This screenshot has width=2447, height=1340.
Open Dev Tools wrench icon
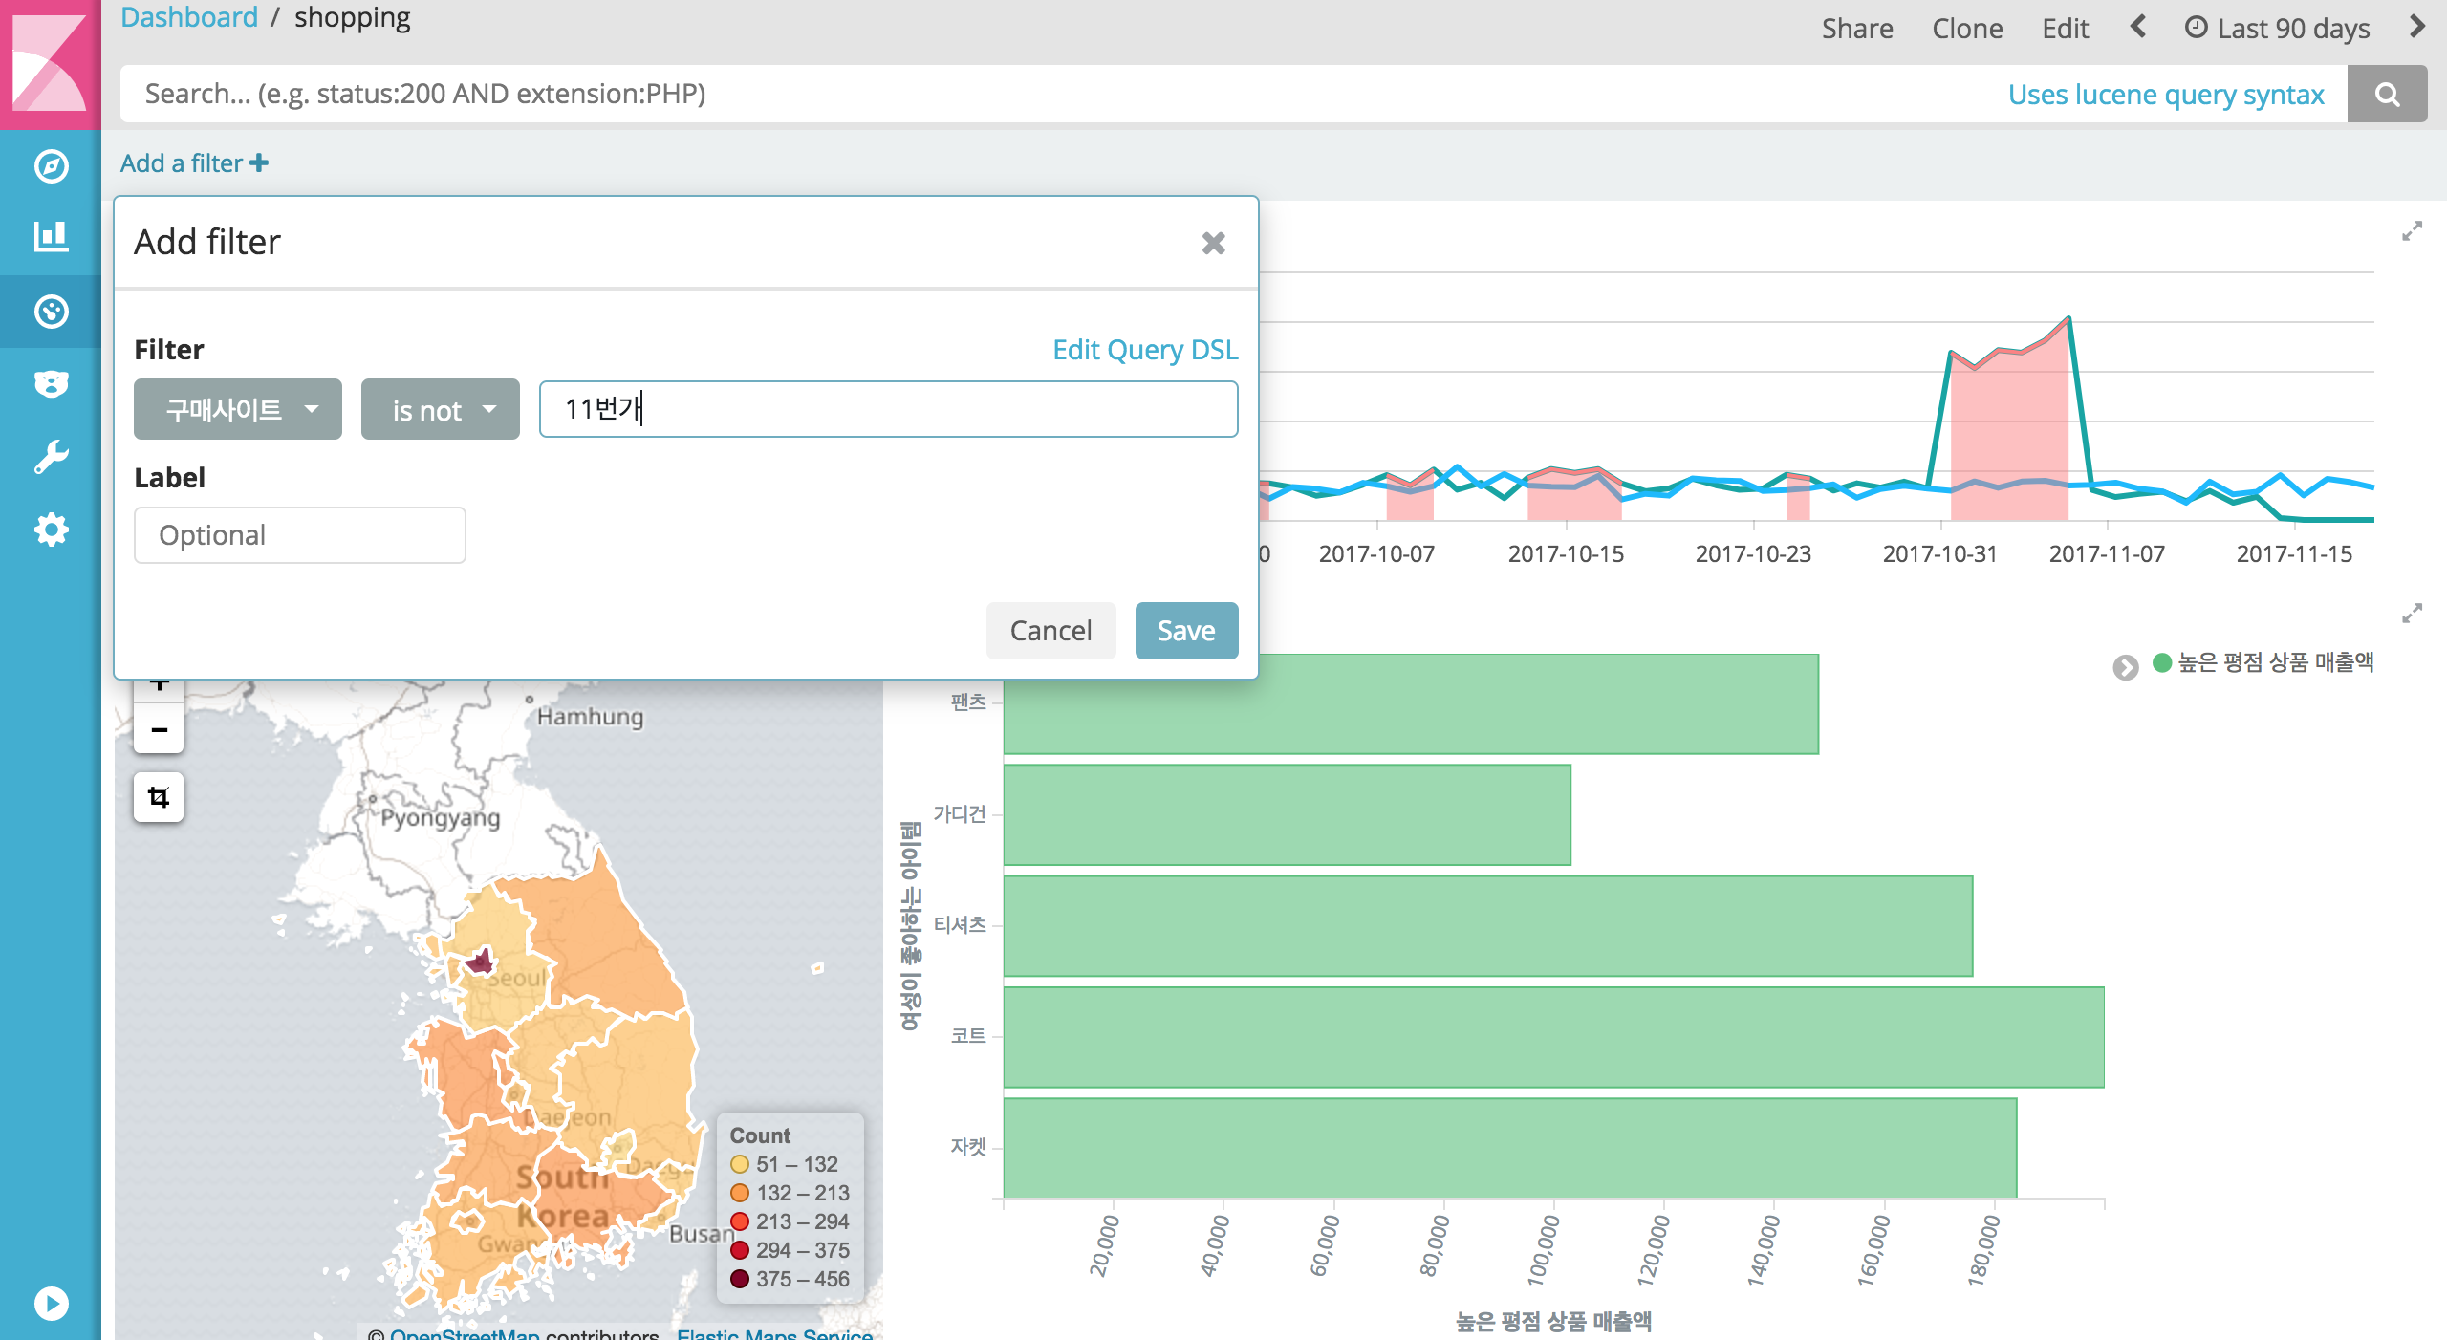(x=51, y=457)
